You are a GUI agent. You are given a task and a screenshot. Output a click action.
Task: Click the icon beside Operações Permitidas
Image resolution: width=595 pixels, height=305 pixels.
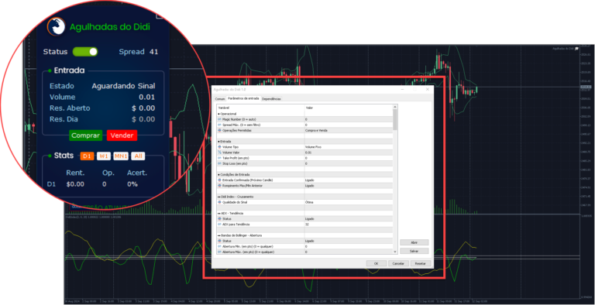click(x=219, y=130)
